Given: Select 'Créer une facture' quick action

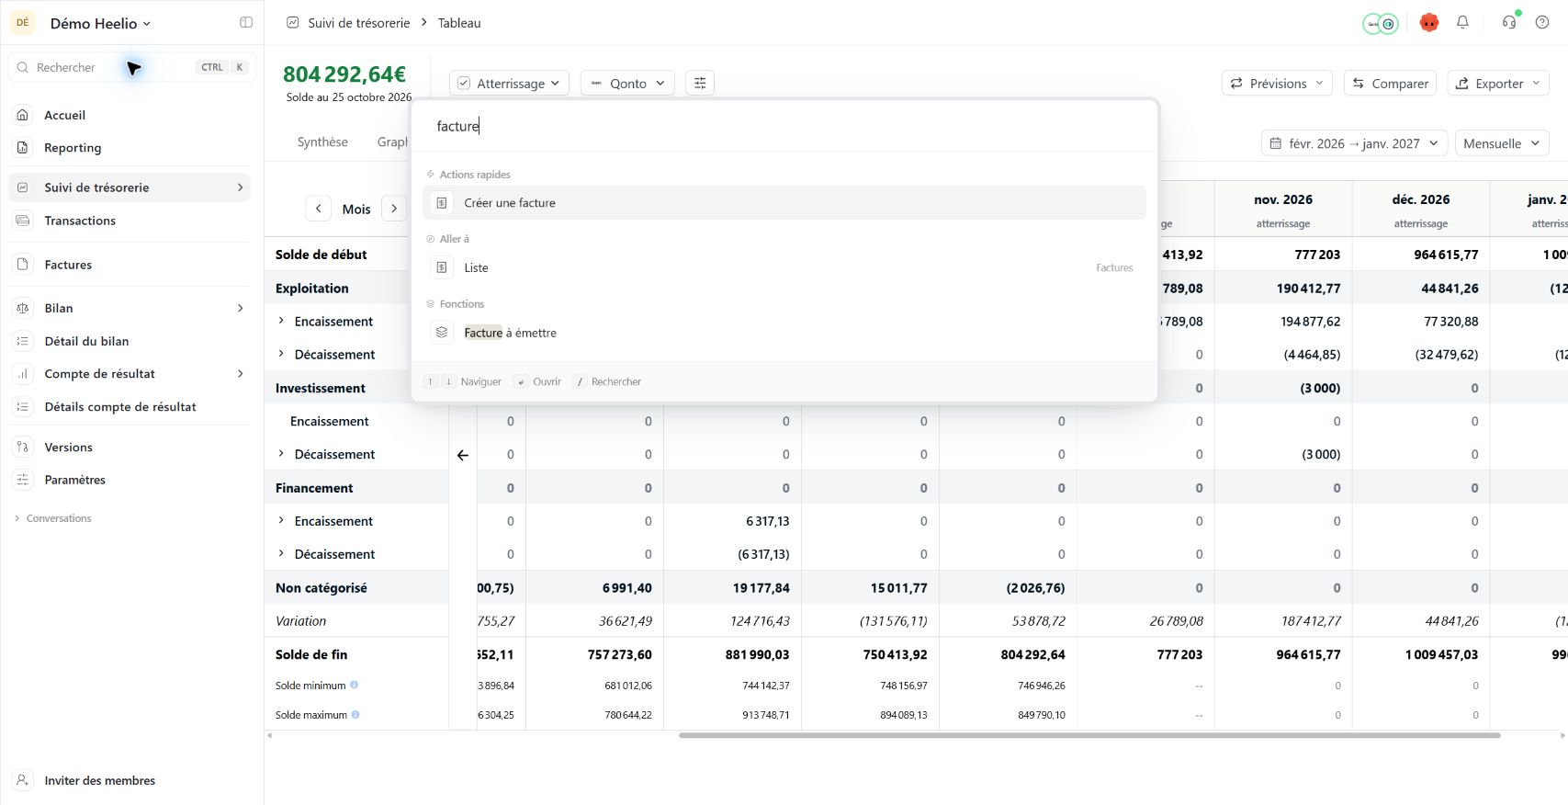Looking at the screenshot, I should tap(784, 203).
